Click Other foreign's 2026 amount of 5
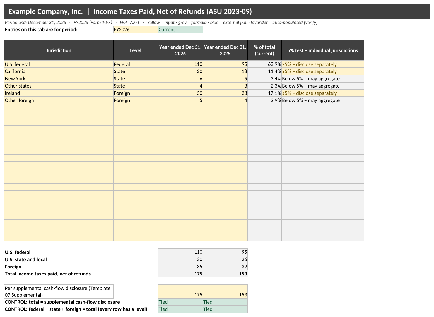The image size is (434, 317). tap(180, 100)
